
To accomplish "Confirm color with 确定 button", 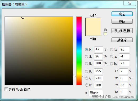I will (x=122, y=14).
